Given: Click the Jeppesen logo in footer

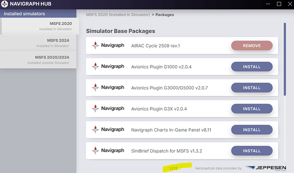Looking at the screenshot, I should pyautogui.click(x=265, y=168).
